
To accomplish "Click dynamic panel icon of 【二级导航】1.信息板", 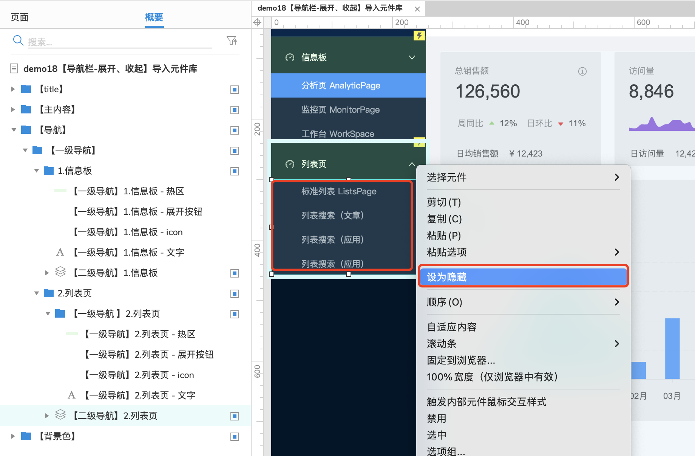I will coord(60,272).
